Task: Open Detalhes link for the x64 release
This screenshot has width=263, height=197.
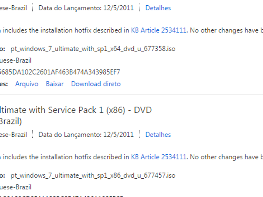Action: [x=158, y=8]
